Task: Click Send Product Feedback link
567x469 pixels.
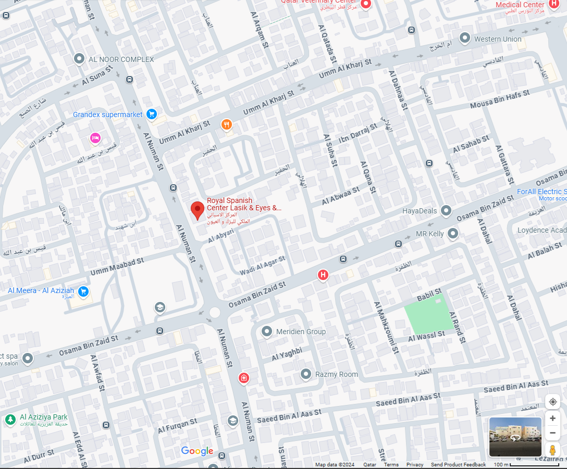Action: [x=458, y=465]
